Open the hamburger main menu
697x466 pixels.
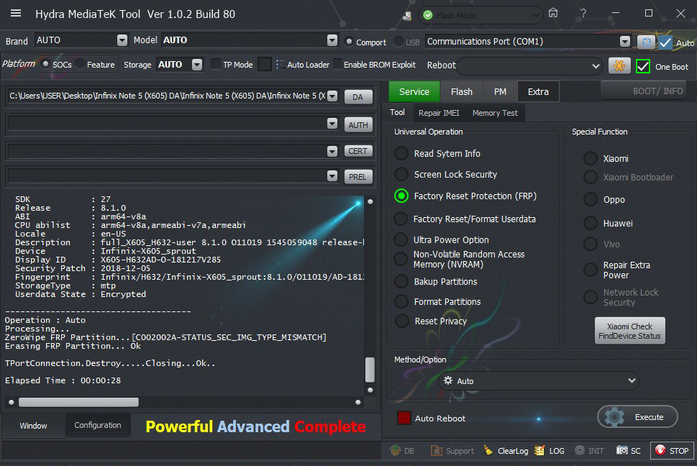tap(16, 14)
